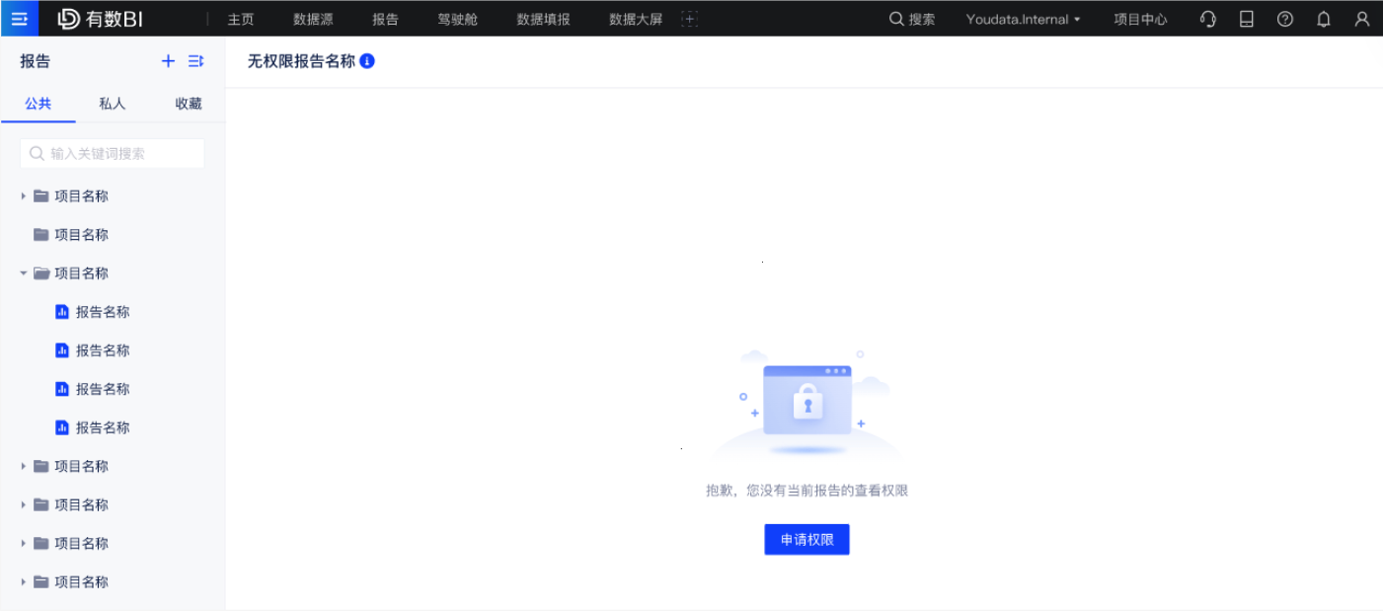Open the user profile icon
This screenshot has height=611, width=1383.
tap(1362, 19)
